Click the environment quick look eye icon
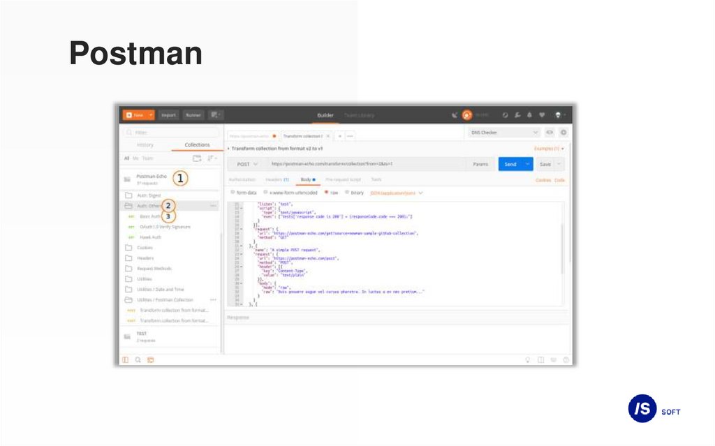The image size is (715, 446). pos(550,132)
